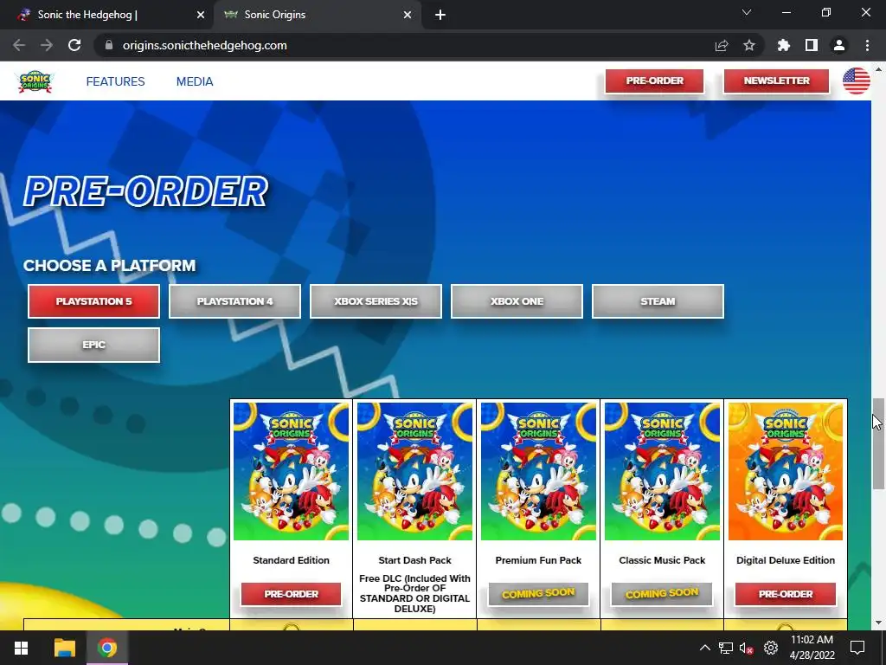Click Chrome icon in the taskbar
This screenshot has width=886, height=665.
[106, 648]
